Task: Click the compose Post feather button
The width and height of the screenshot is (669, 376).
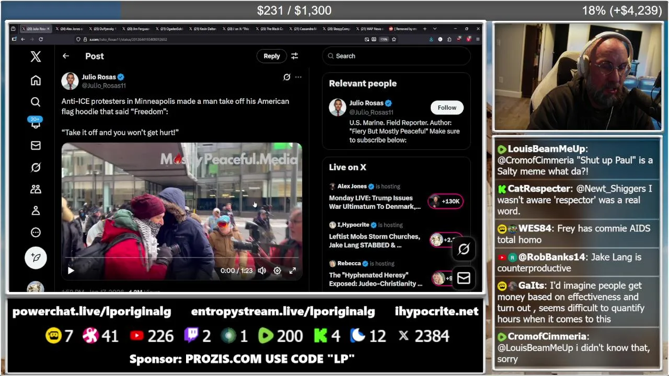Action: 36,257
